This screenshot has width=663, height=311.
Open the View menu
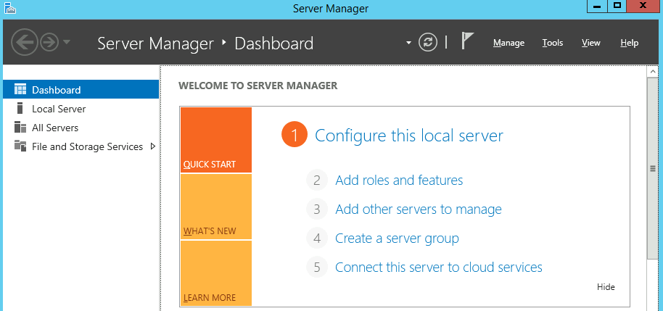[x=590, y=43]
